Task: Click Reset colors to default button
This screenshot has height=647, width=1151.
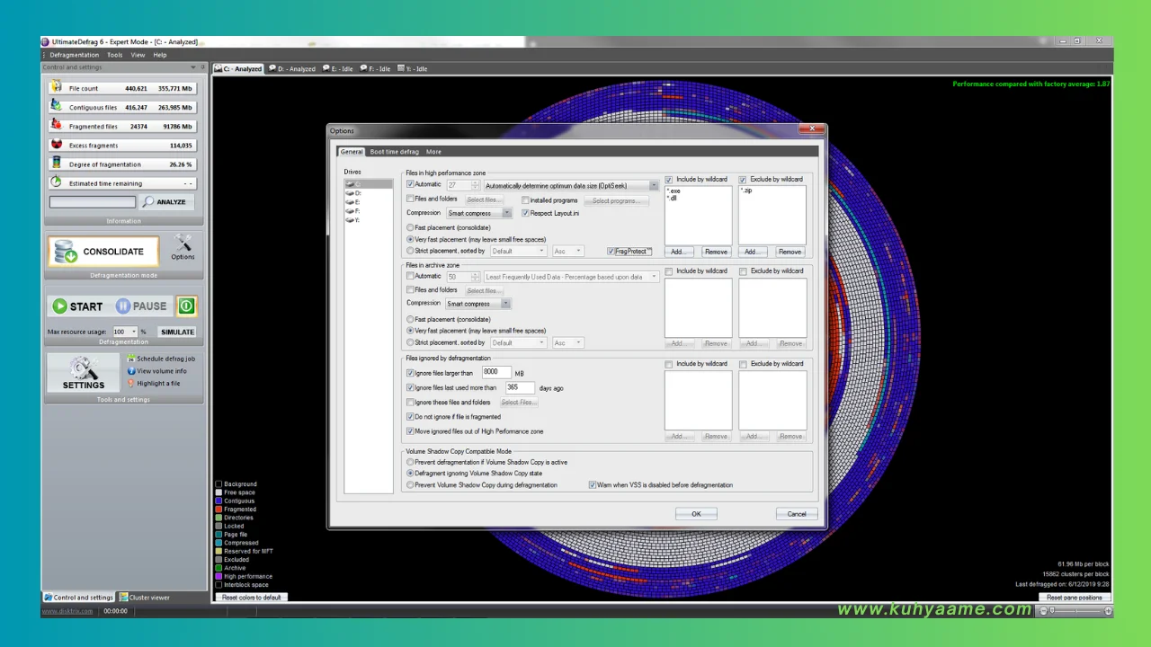Action: pos(252,598)
